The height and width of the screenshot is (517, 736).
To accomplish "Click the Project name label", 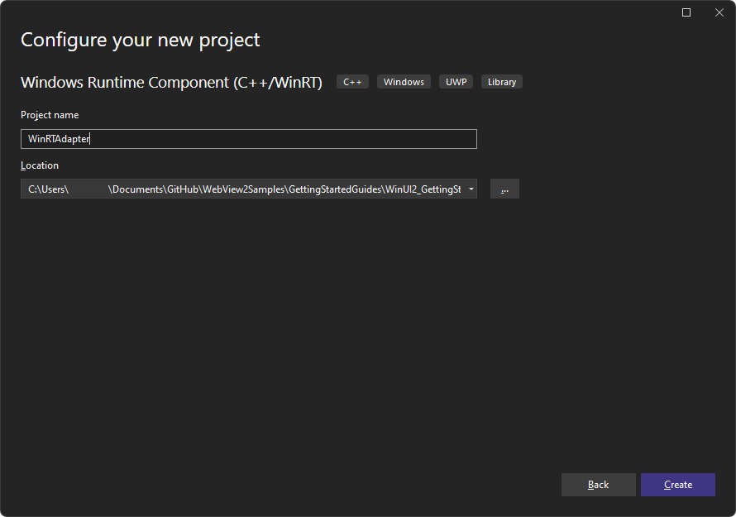I will pyautogui.click(x=50, y=114).
